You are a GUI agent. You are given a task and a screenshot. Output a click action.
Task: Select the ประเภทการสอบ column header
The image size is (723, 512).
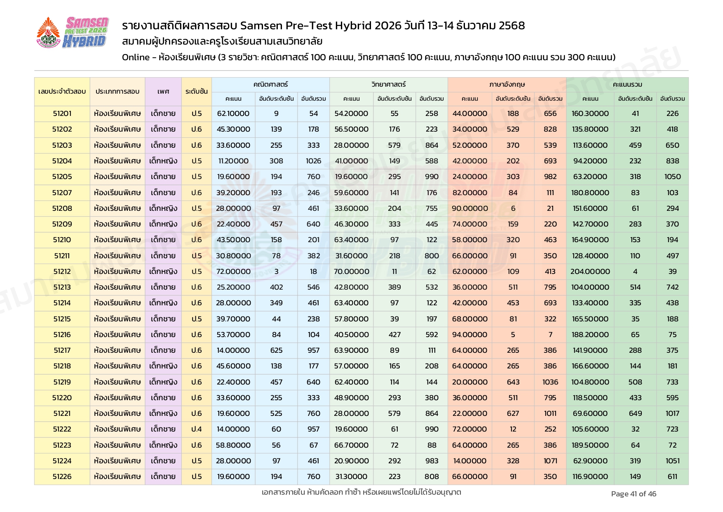point(117,91)
